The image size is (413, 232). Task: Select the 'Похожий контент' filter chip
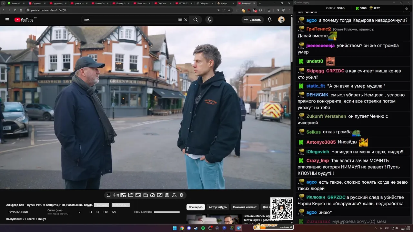coord(245,207)
